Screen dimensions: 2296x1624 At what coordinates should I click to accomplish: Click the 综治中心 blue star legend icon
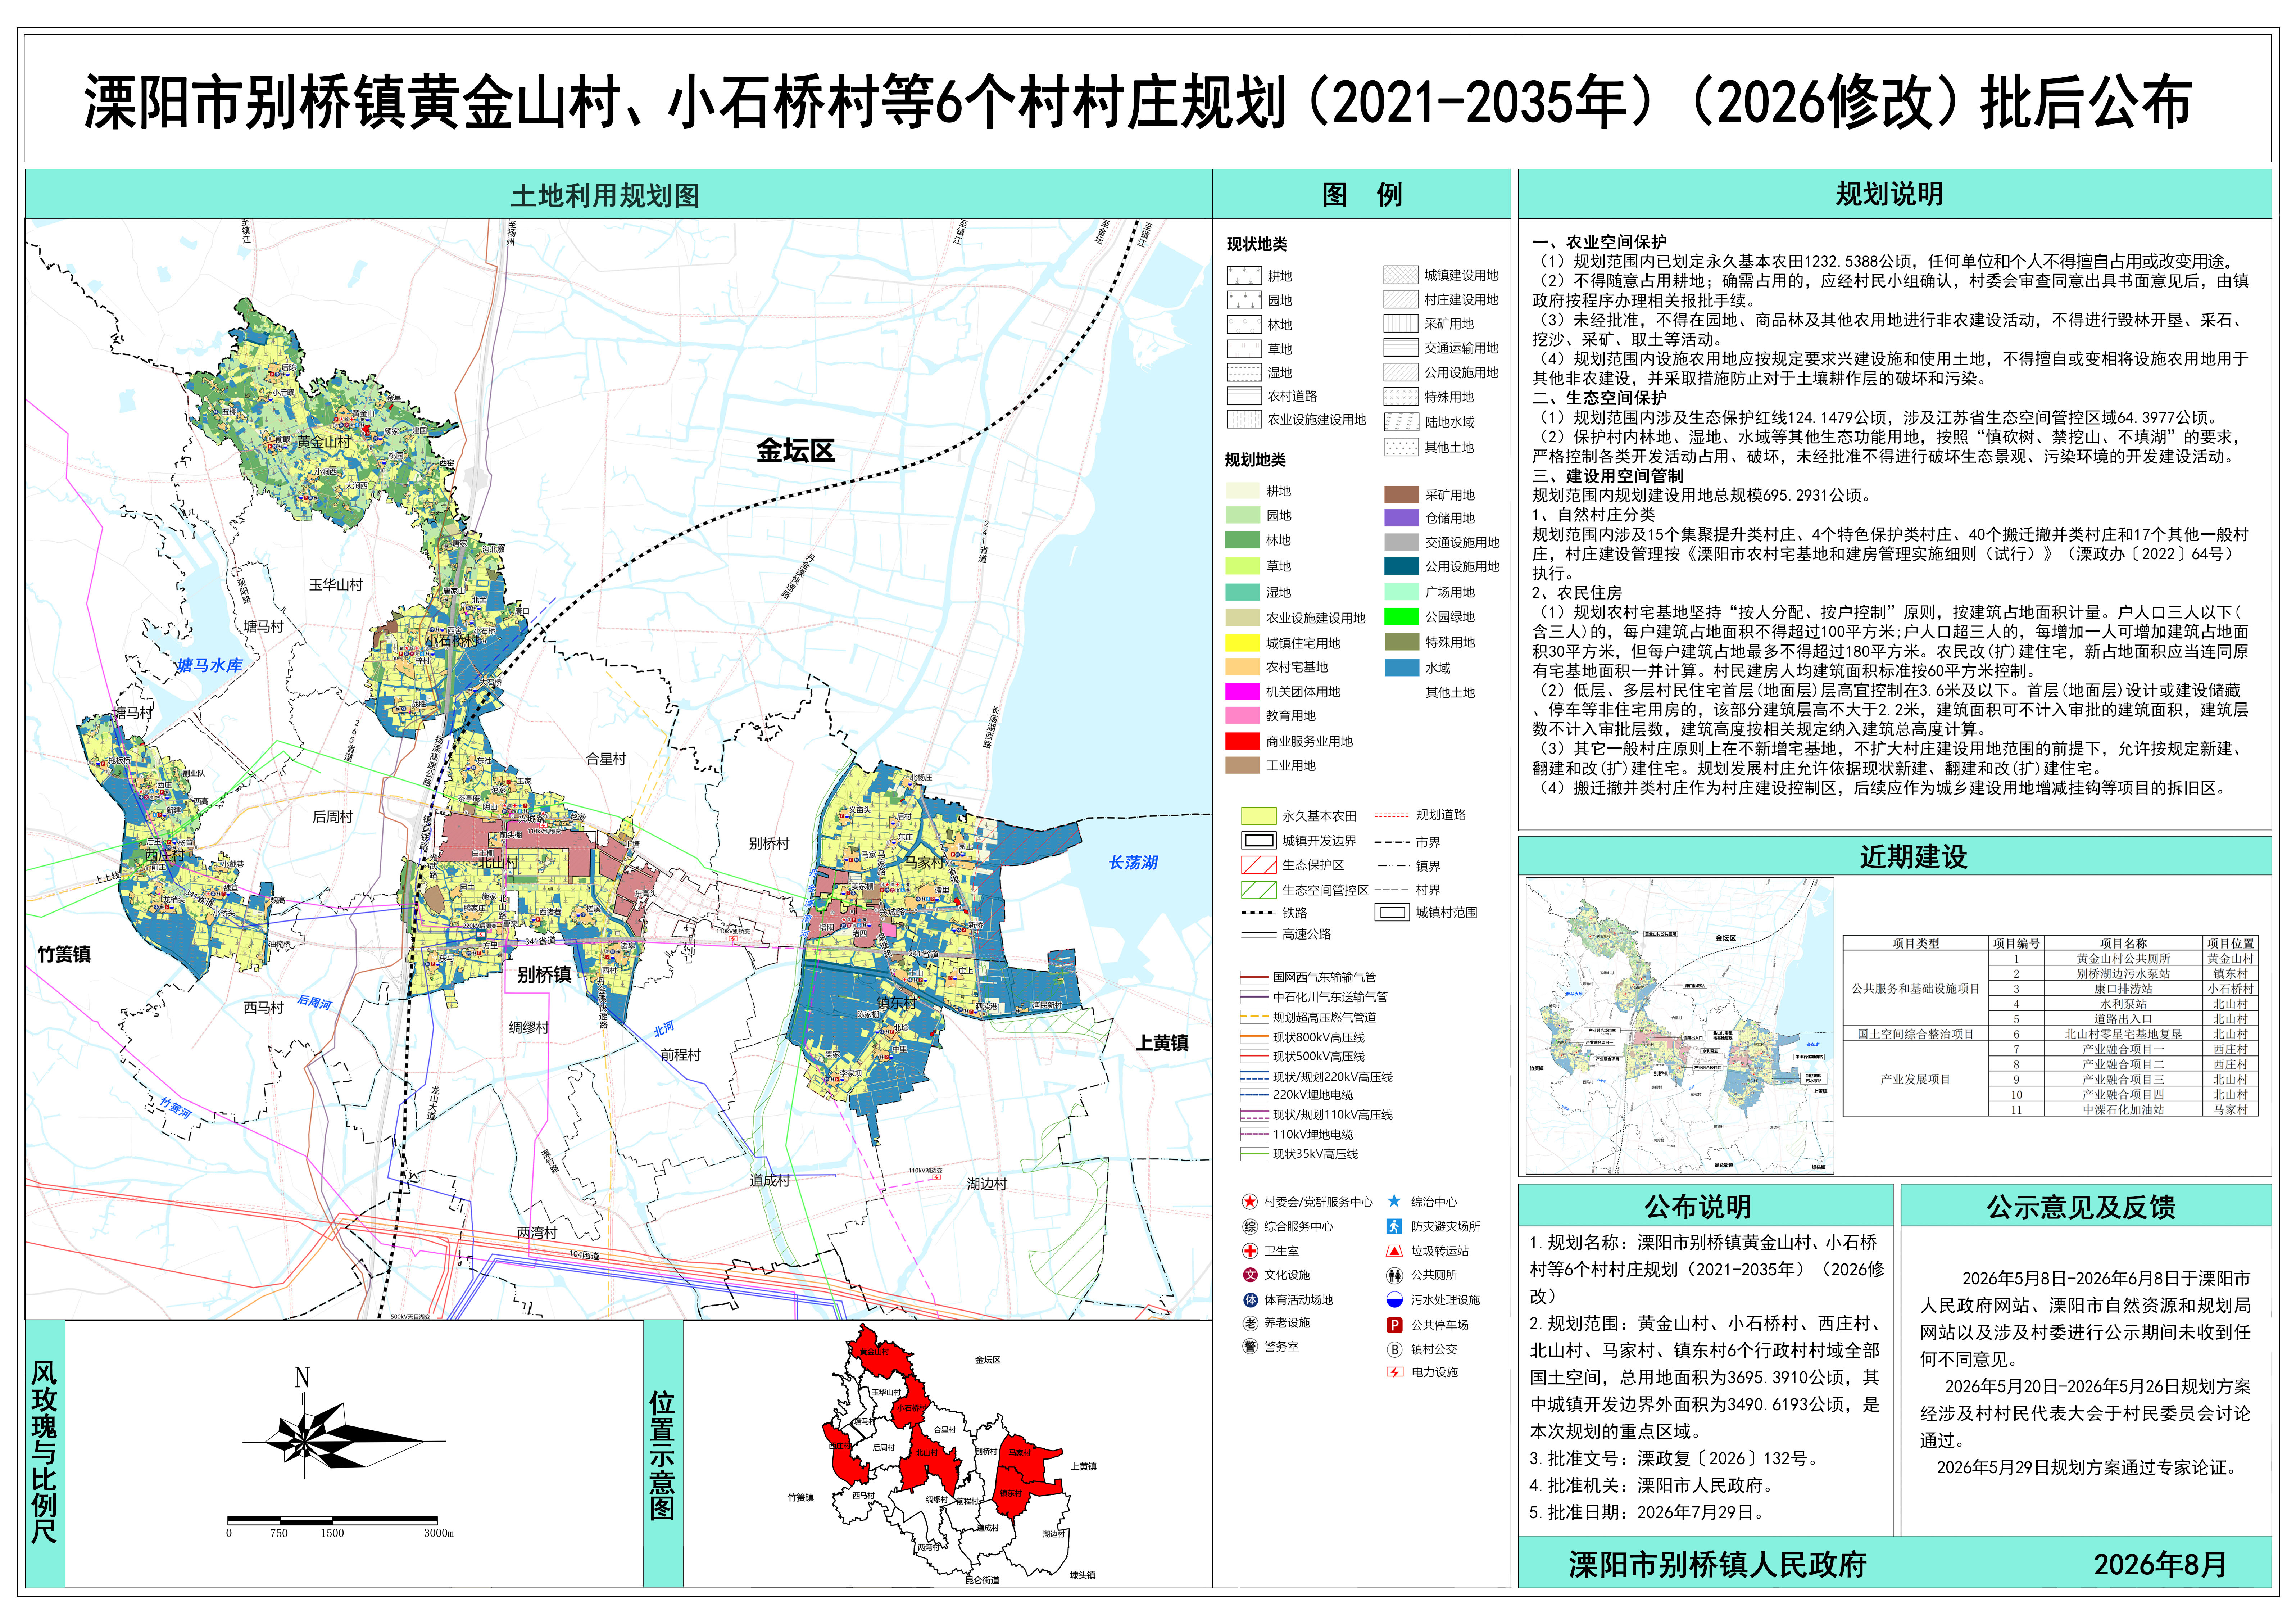[1394, 1201]
